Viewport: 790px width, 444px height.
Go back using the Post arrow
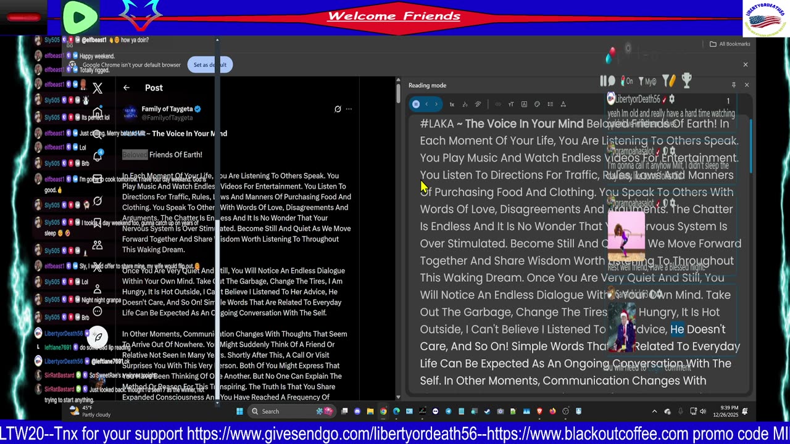(x=126, y=88)
